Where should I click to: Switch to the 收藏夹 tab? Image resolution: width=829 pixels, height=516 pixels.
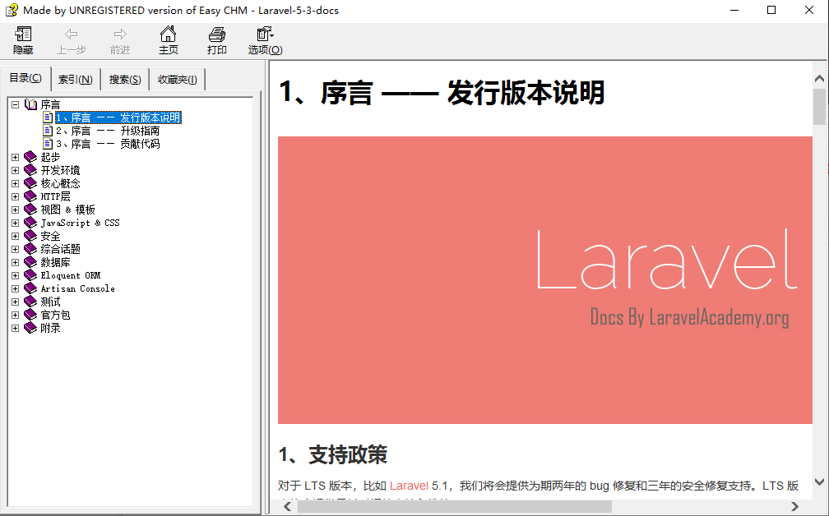tap(177, 79)
